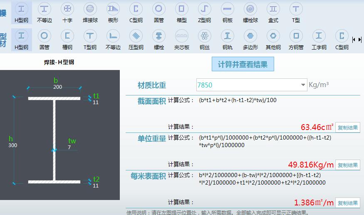
Task: Open the 材质比重 density dropdown arrow
Action: pos(303,85)
